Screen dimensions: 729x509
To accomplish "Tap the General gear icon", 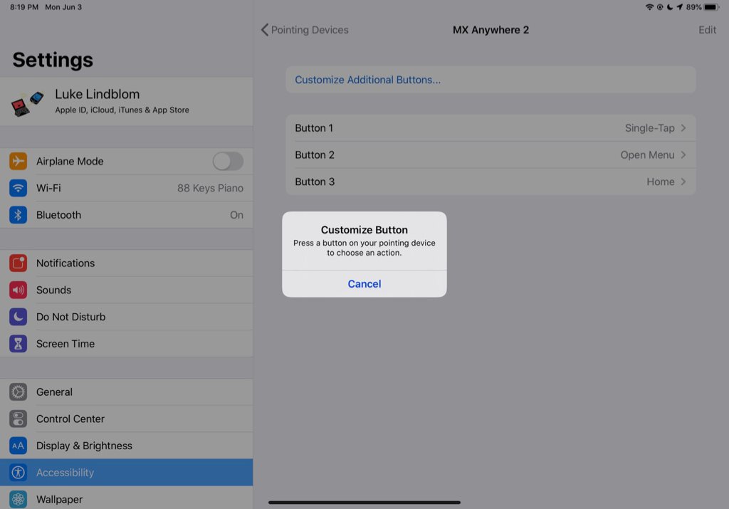I will [18, 392].
